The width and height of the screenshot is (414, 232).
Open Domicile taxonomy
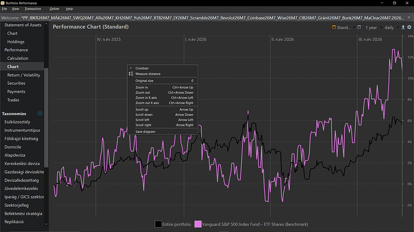(13, 147)
